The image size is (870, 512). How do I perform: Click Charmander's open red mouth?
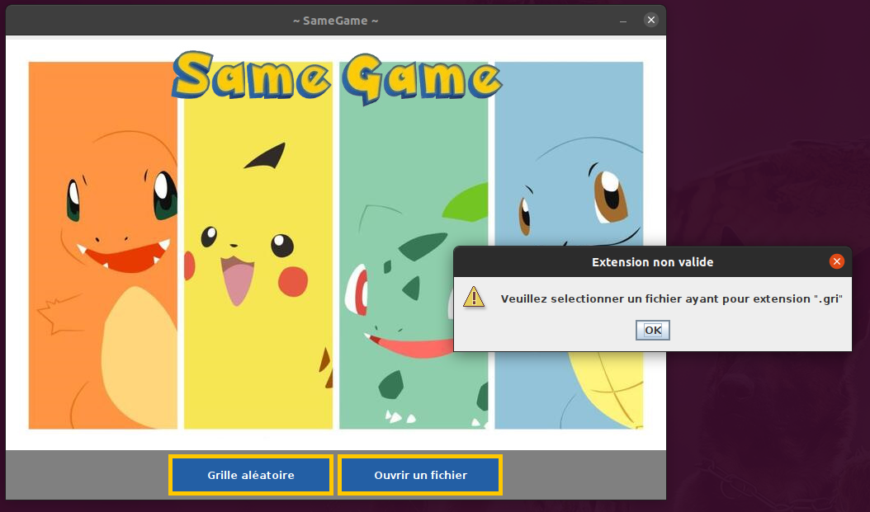point(124,256)
